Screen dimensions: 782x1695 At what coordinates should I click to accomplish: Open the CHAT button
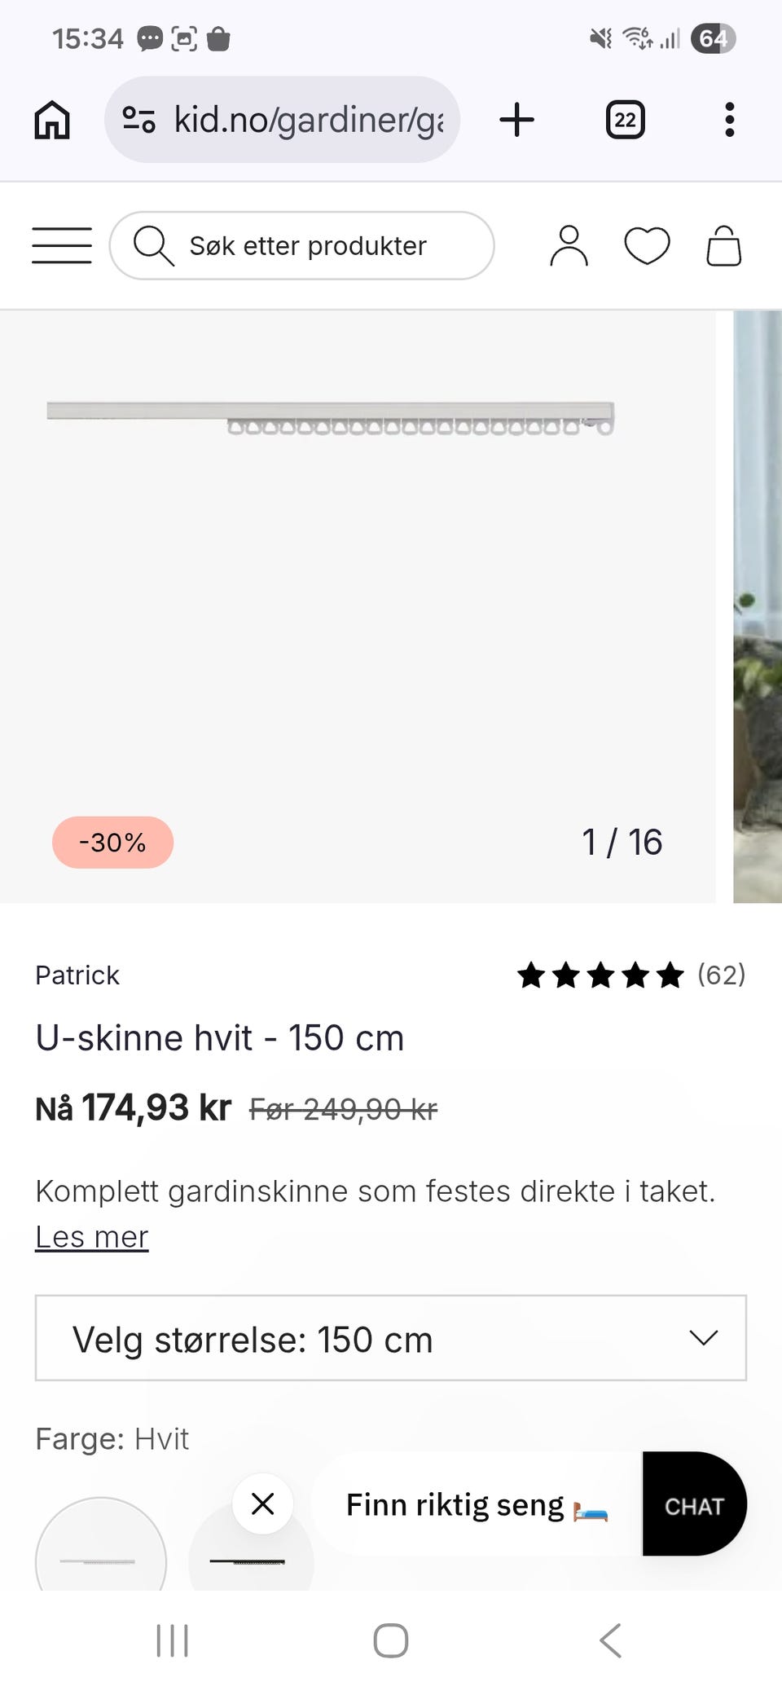pos(694,1506)
